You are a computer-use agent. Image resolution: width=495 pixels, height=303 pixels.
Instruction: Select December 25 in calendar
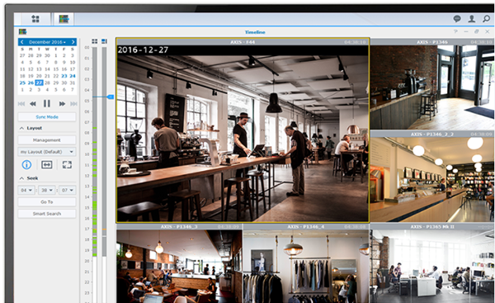pos(22,83)
